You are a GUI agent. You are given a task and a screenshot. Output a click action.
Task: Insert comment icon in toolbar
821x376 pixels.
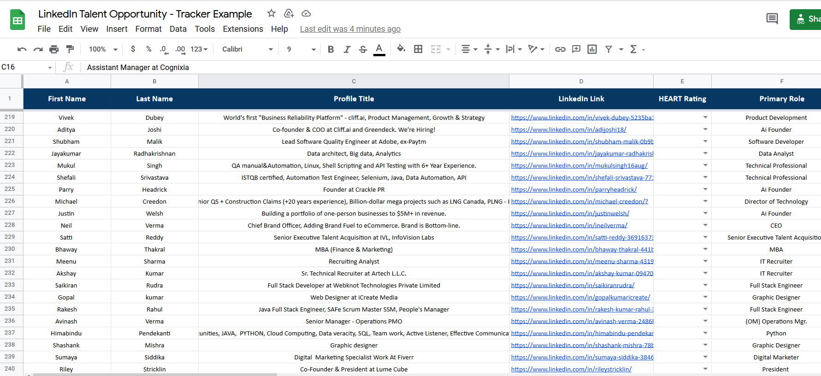576,49
